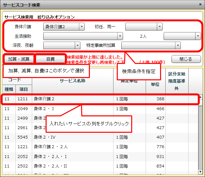This screenshot has width=205, height=177.
Task: Close the サービスコード検索 dialog with X
Action: pyautogui.click(x=200, y=5)
